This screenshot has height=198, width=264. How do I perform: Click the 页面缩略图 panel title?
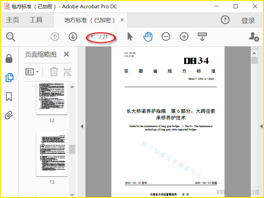(x=41, y=54)
